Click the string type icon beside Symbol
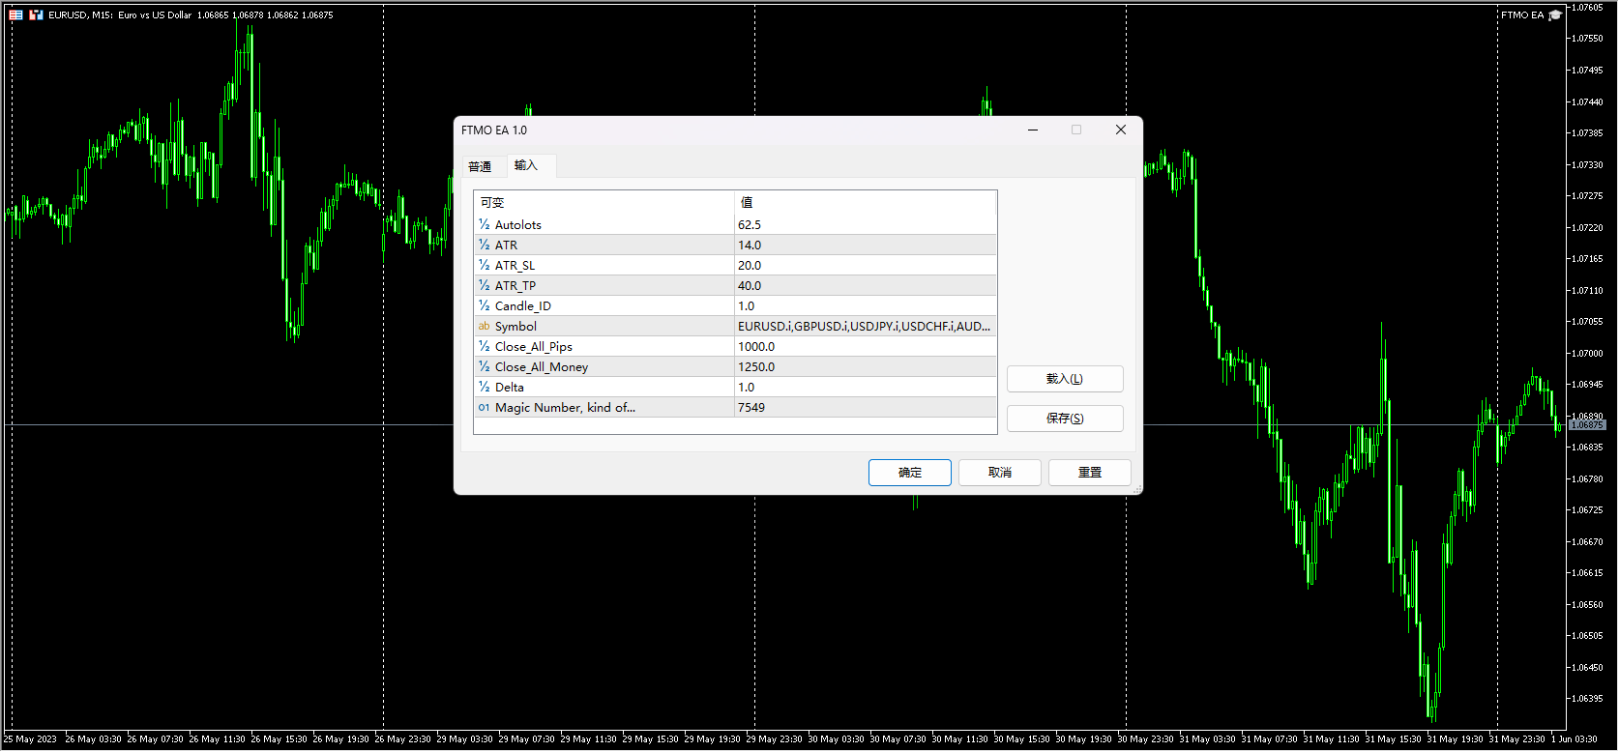 484,326
